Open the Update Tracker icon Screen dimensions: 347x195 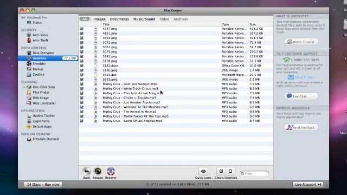[29, 115]
